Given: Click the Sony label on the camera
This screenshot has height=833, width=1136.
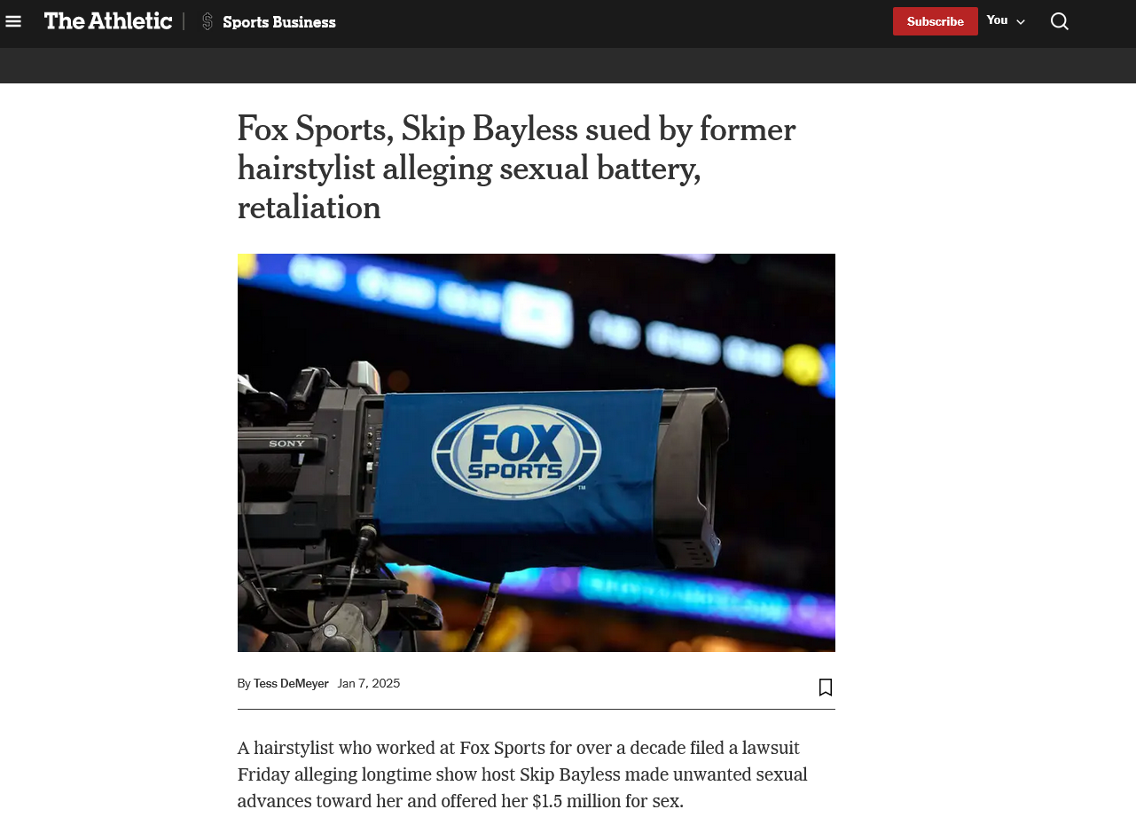Looking at the screenshot, I should click(x=286, y=443).
